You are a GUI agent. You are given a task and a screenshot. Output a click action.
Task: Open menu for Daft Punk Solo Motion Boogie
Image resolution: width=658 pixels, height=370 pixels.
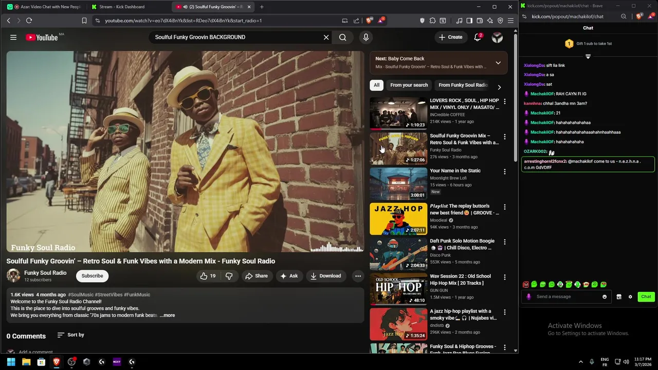(x=505, y=242)
